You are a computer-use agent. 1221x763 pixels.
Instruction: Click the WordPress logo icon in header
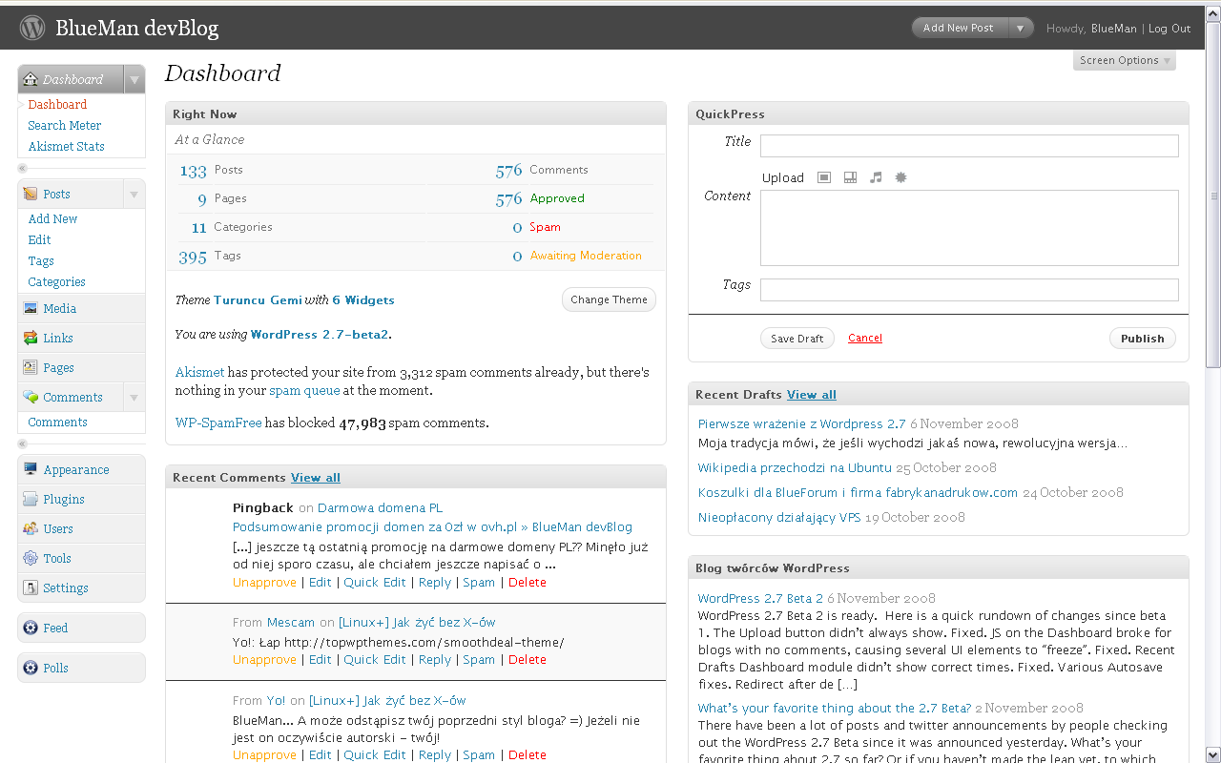tap(32, 28)
